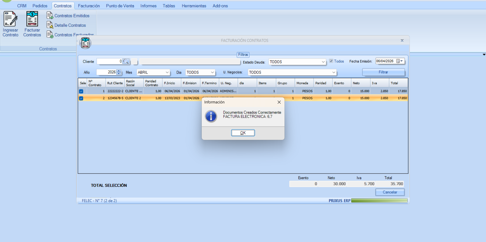Expand the Estado Deuda dropdown
The width and height of the screenshot is (486, 242).
[323, 62]
